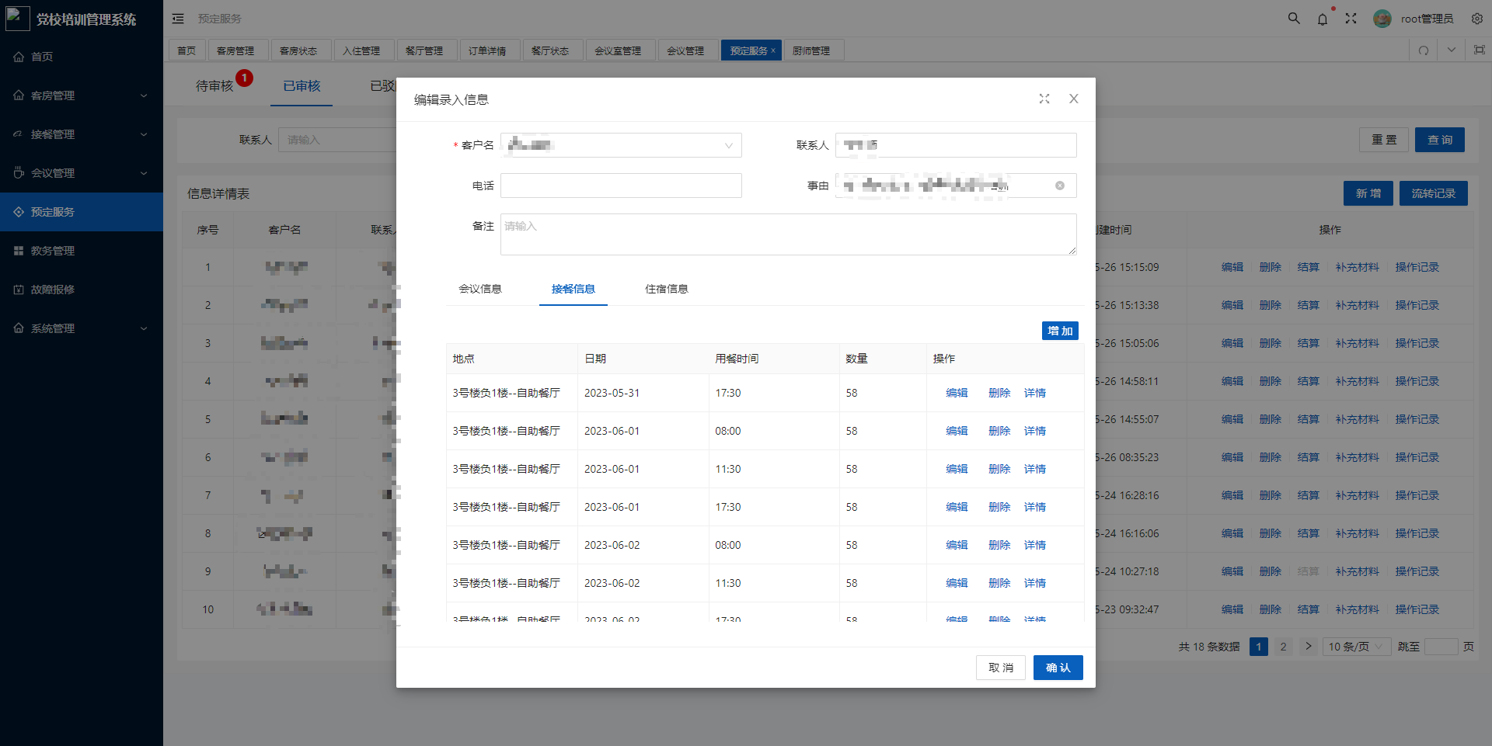Open the 10 条/页 page size dropdown
Screen dimensions: 1492x746
1357,647
